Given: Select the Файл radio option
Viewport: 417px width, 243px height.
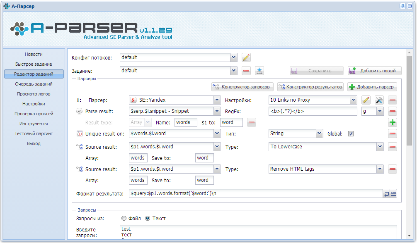Looking at the screenshot, I should (x=124, y=218).
